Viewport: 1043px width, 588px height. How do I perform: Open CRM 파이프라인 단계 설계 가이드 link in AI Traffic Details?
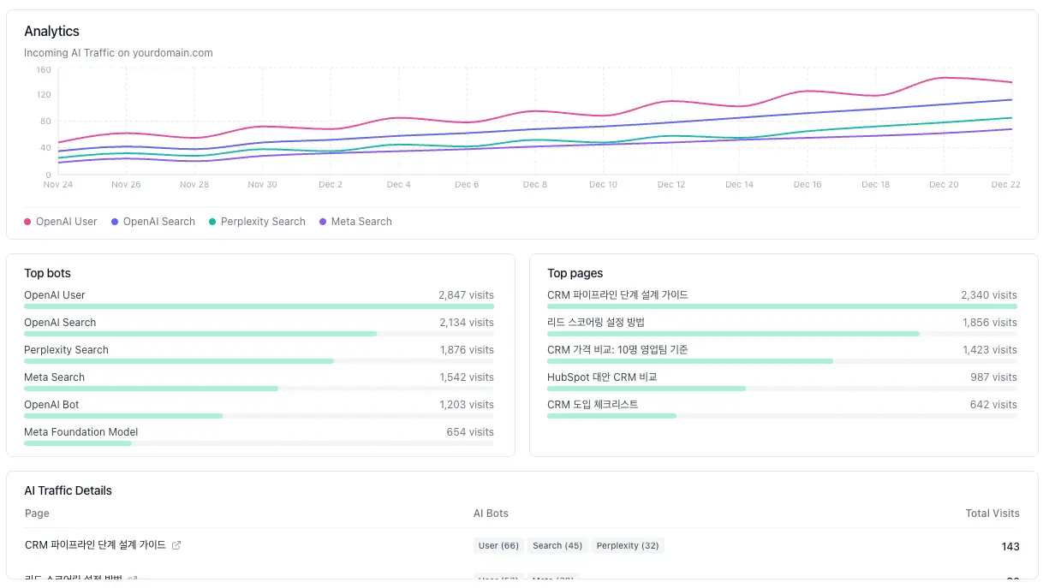pyautogui.click(x=95, y=545)
